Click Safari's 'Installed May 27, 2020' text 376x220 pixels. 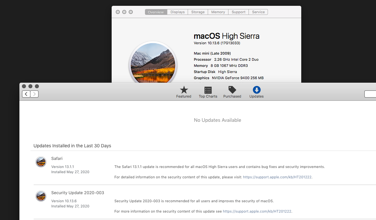click(70, 172)
